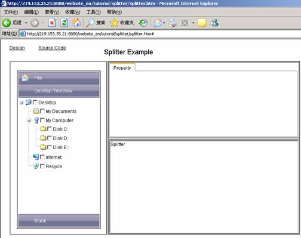The height and width of the screenshot is (238, 301).
Task: Open Favorites with star icon
Action: pyautogui.click(x=114, y=23)
